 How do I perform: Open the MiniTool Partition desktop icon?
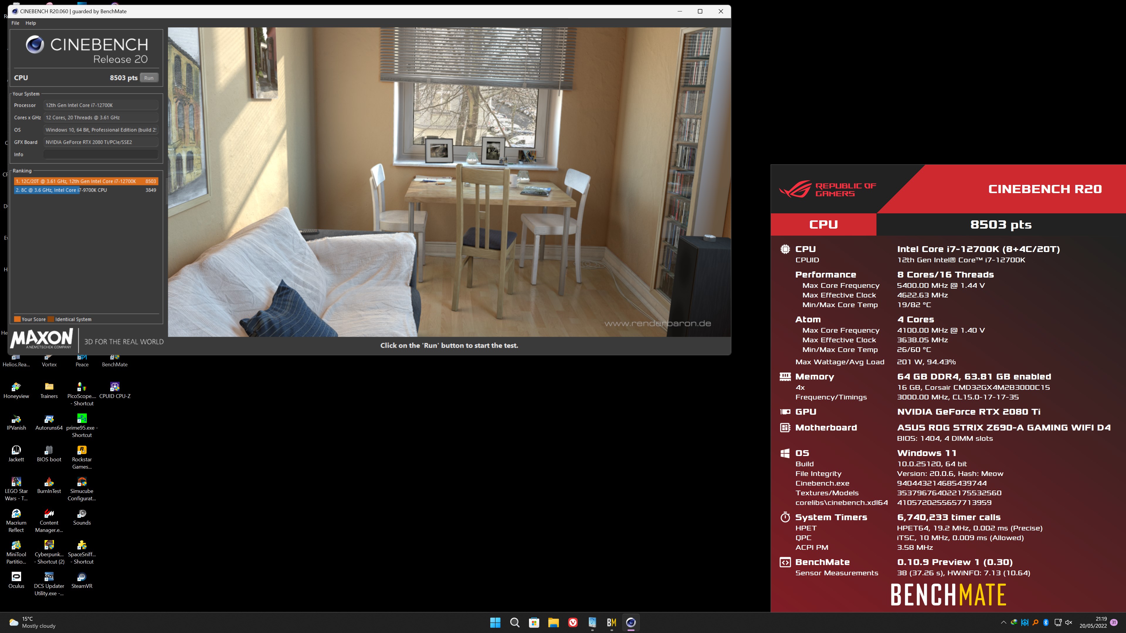[16, 553]
